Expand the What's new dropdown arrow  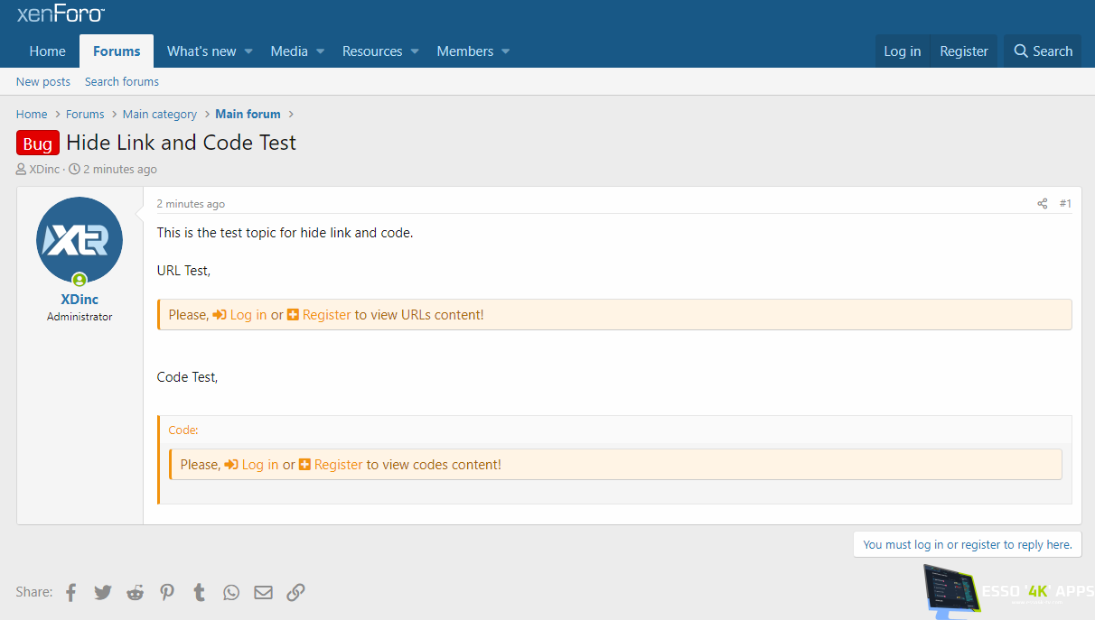pos(248,51)
